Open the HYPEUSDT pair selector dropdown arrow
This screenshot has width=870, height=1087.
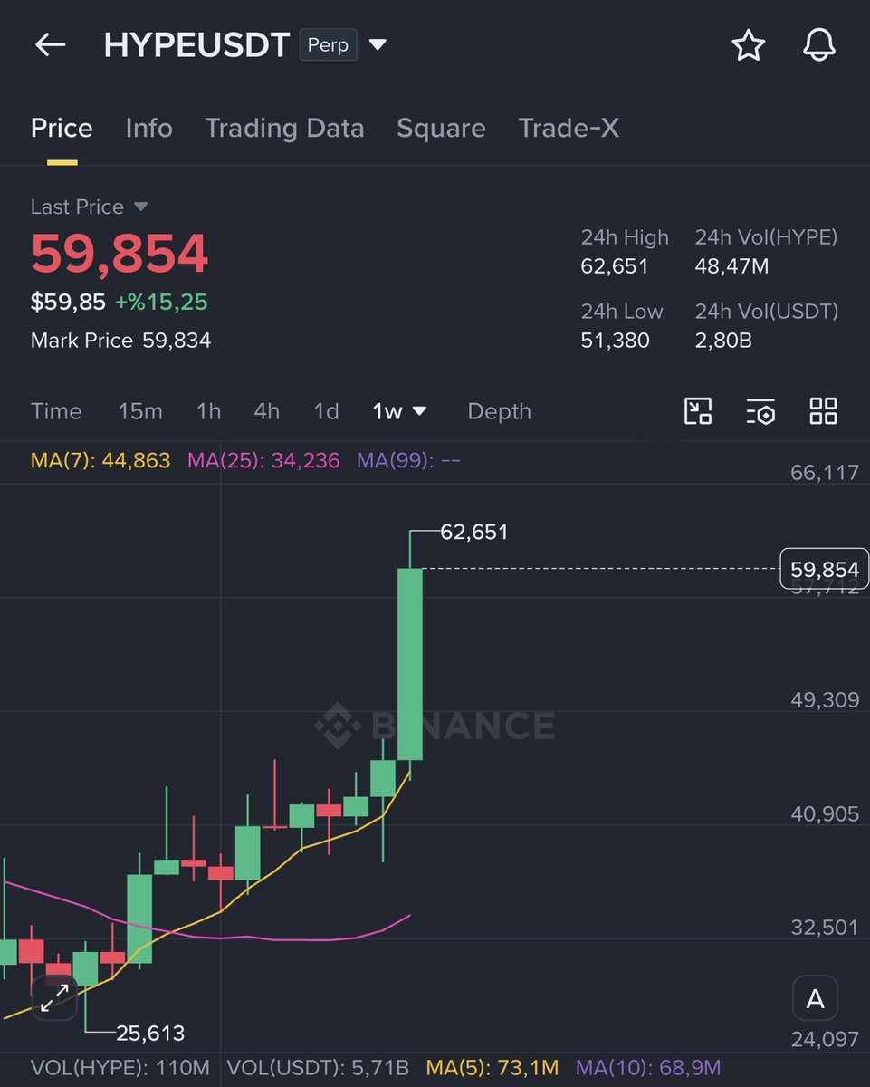378,45
